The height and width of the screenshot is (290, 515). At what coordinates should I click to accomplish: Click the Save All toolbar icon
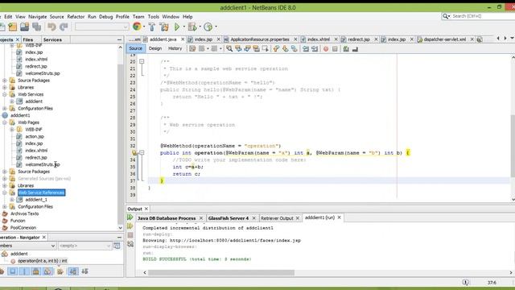click(x=36, y=27)
